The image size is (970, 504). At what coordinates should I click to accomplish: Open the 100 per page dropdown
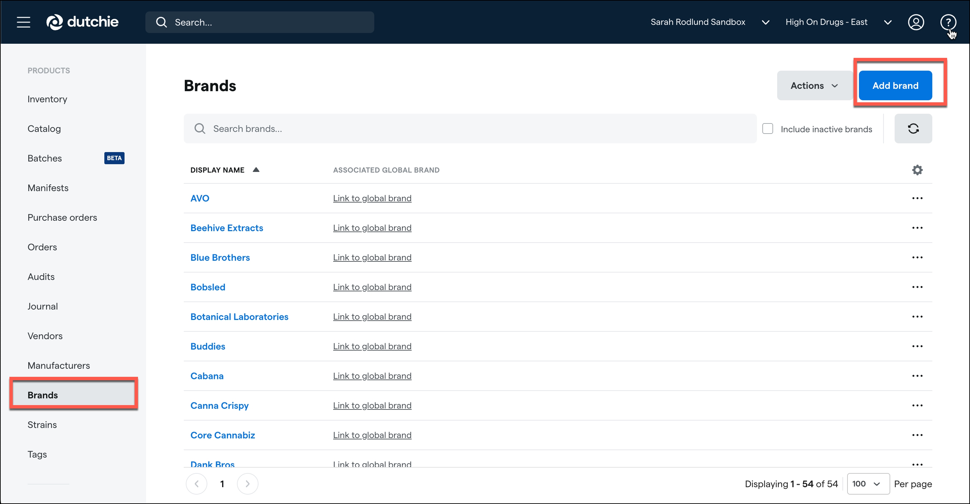(868, 484)
